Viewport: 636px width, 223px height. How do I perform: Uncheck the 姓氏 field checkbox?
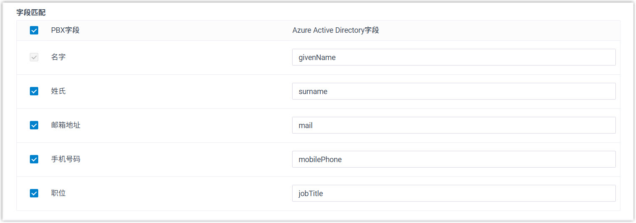(34, 91)
